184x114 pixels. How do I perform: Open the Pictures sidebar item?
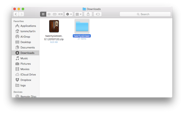25,64
